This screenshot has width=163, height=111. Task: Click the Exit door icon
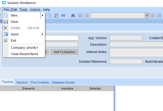point(6,40)
